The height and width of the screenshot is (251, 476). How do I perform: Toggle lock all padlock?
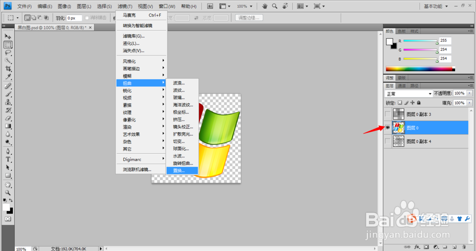tap(418, 102)
